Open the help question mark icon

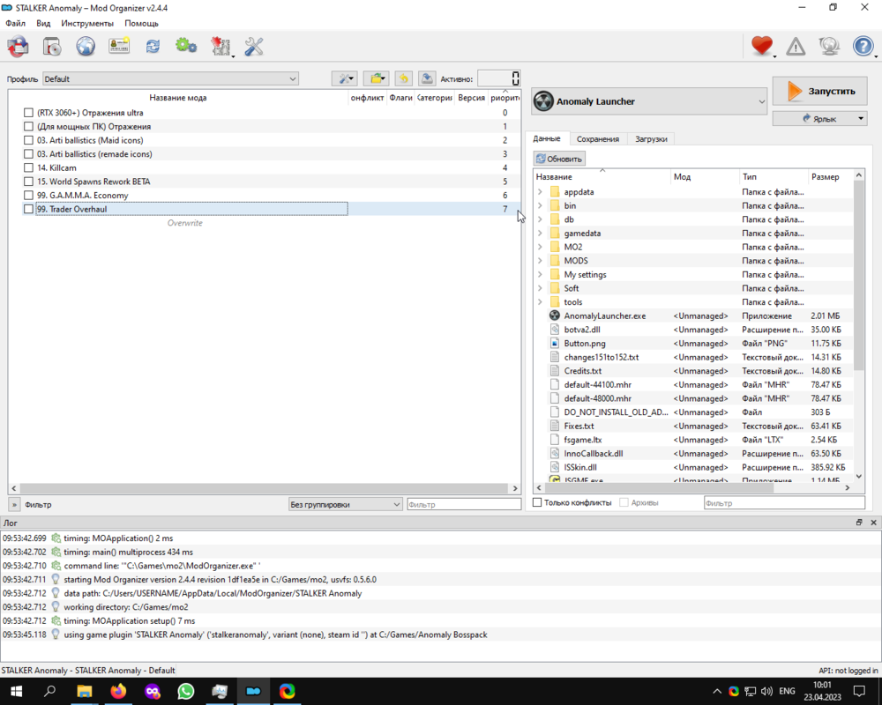click(863, 47)
